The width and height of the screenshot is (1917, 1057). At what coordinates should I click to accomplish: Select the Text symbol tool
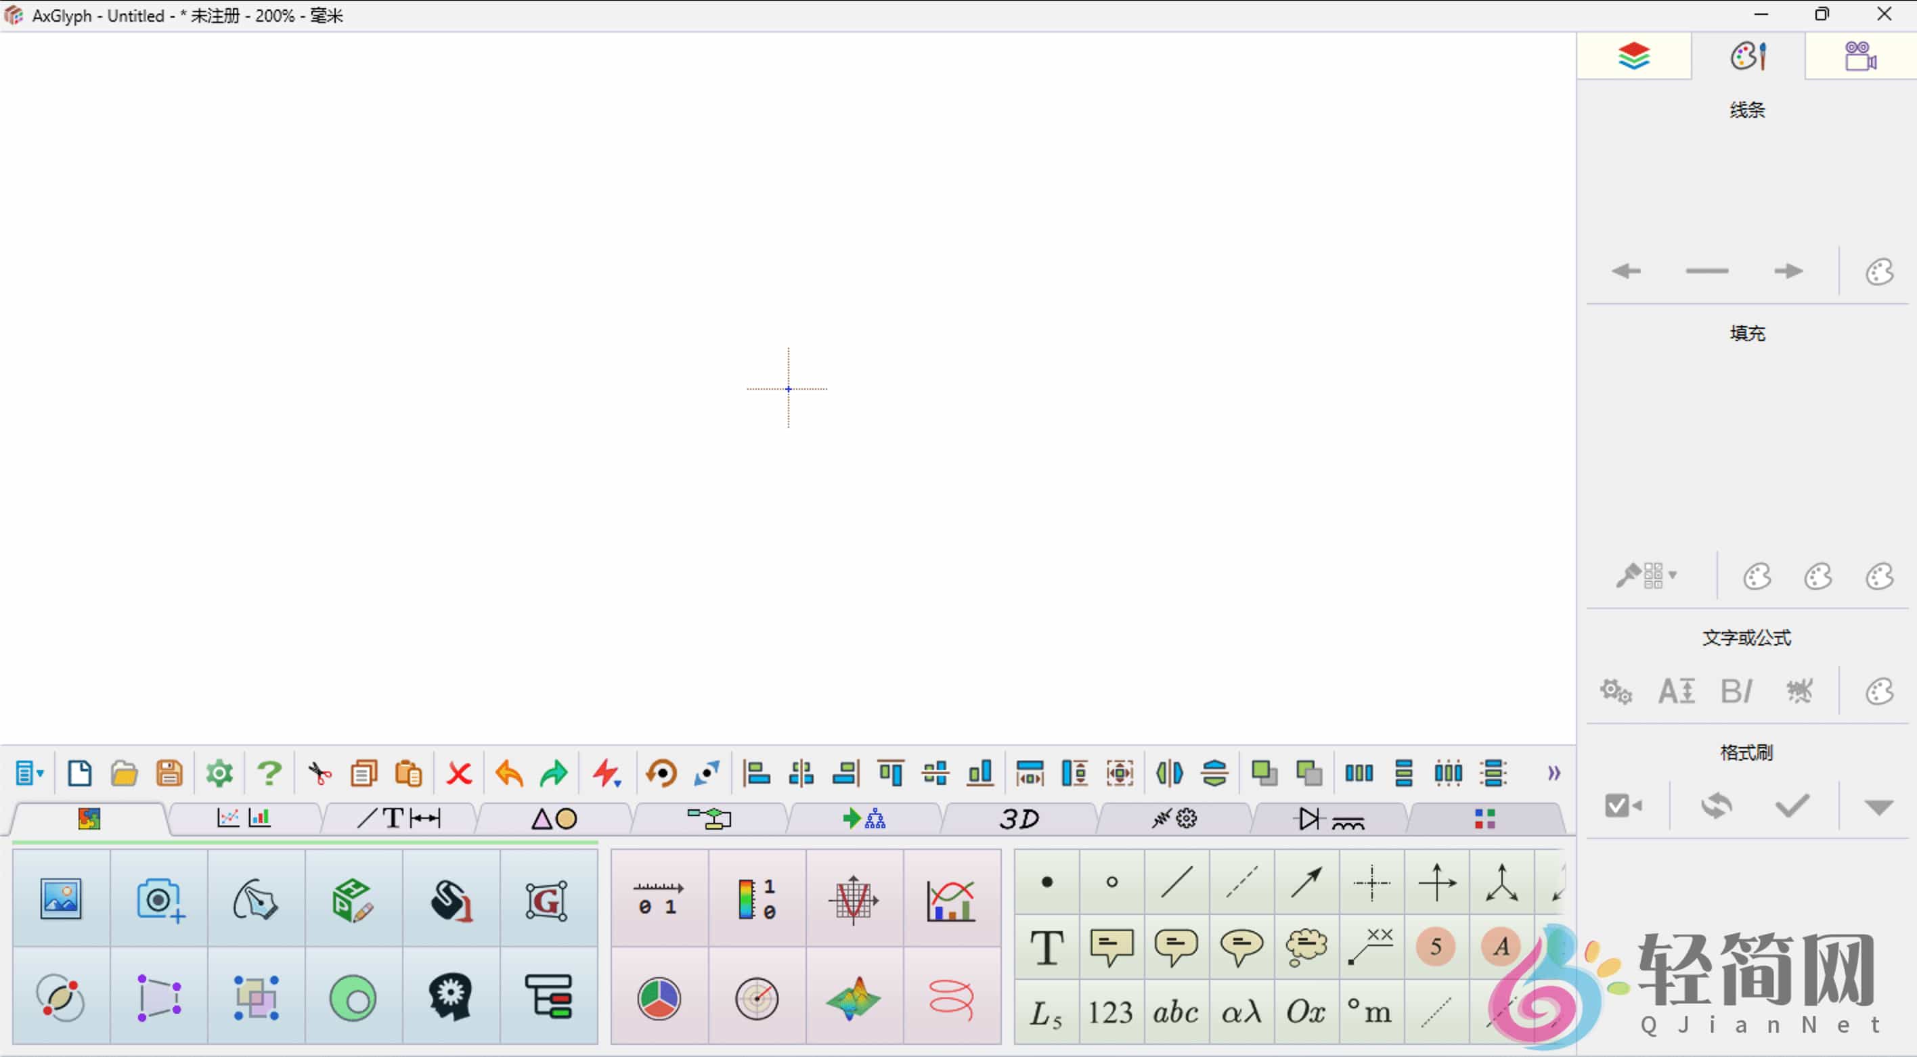point(1047,947)
